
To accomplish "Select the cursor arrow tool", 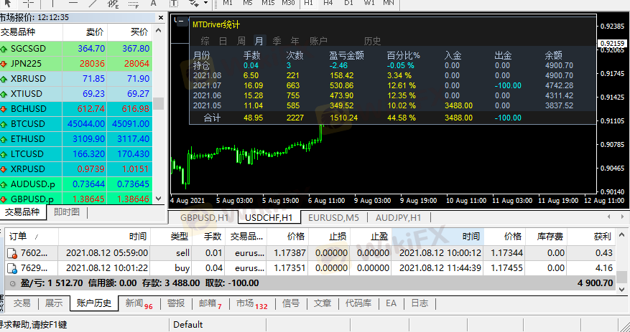I will tap(8, 3).
